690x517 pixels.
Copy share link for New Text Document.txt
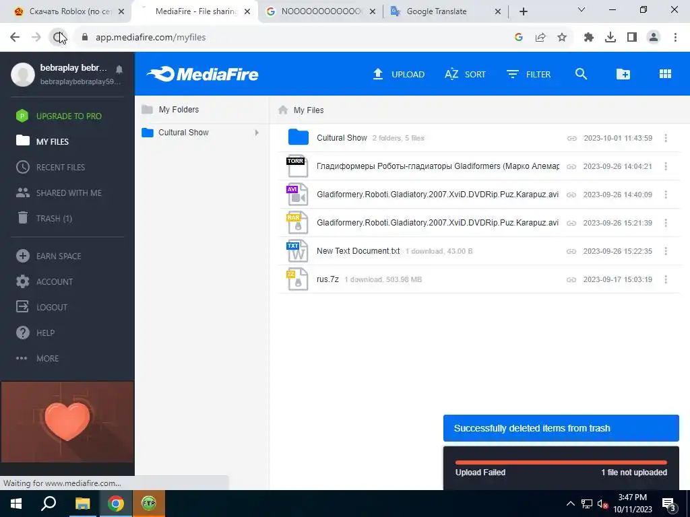click(x=571, y=252)
